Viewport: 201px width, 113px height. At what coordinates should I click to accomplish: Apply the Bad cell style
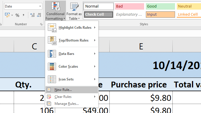click(130, 6)
